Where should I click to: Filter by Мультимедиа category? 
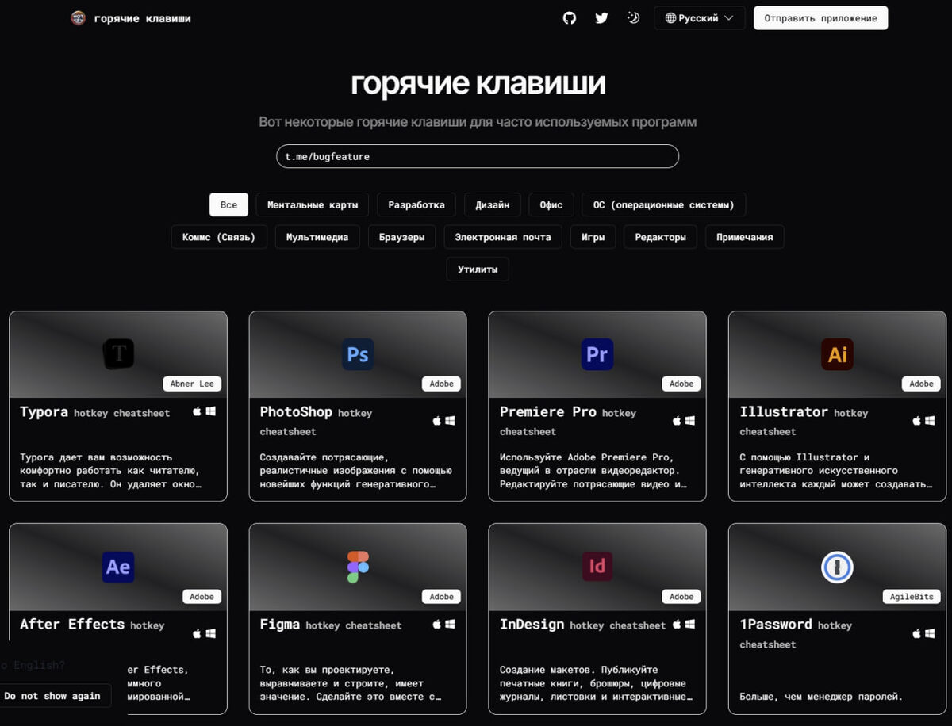[x=317, y=237]
